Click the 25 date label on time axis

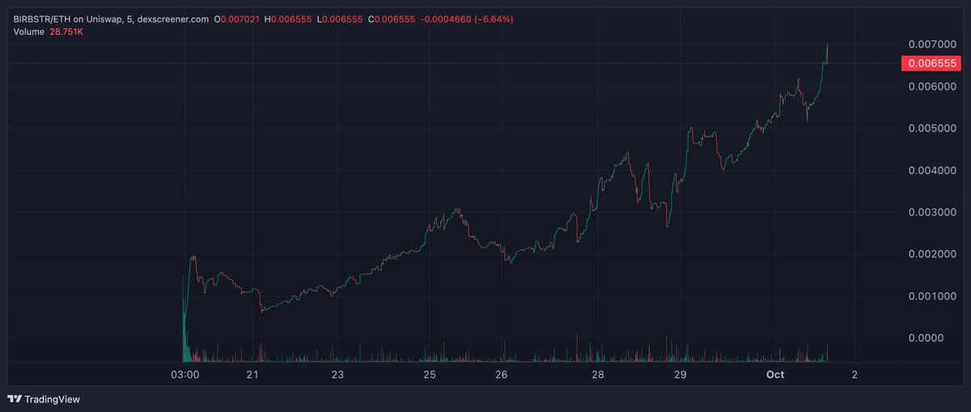430,375
